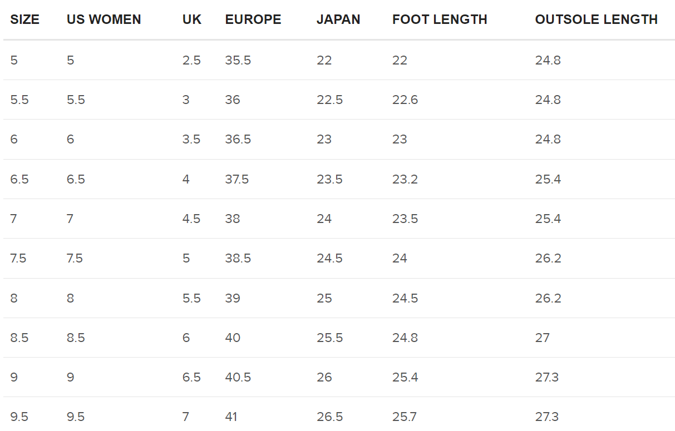Select foot length 24.8 cell
675x431 pixels.
pos(405,338)
